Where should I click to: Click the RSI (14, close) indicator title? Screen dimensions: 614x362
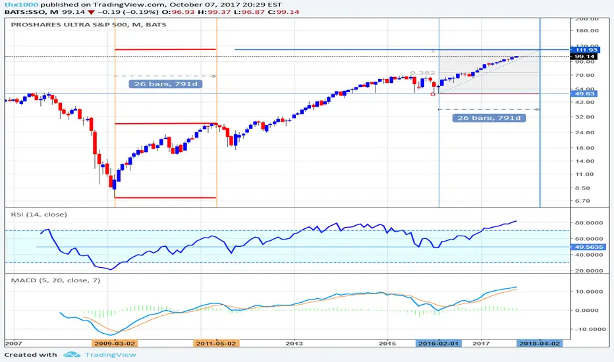[x=39, y=215]
